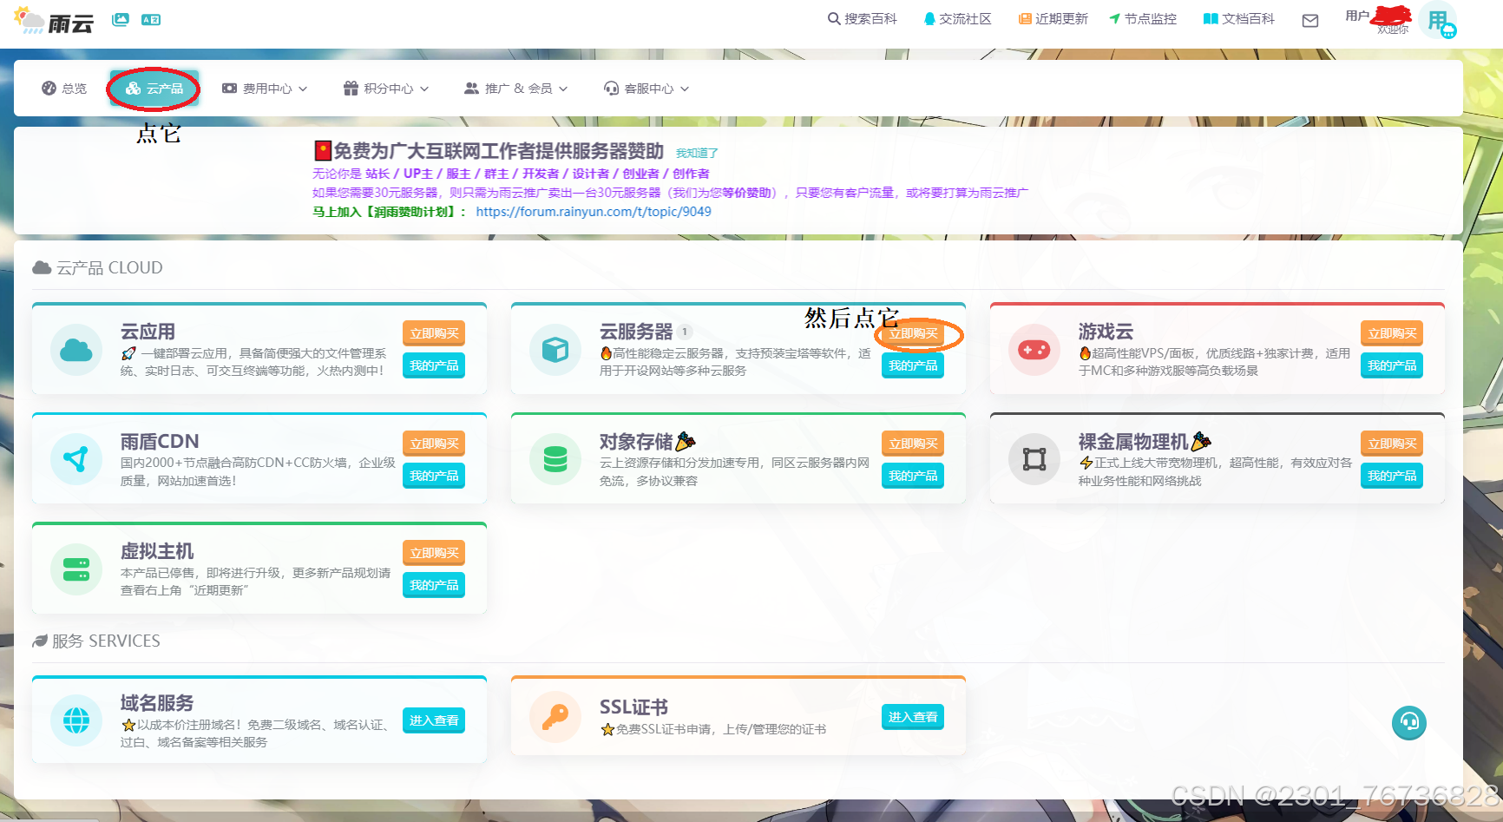Click the 裸金属物理机 frame icon
The height and width of the screenshot is (822, 1503).
[x=1034, y=459]
